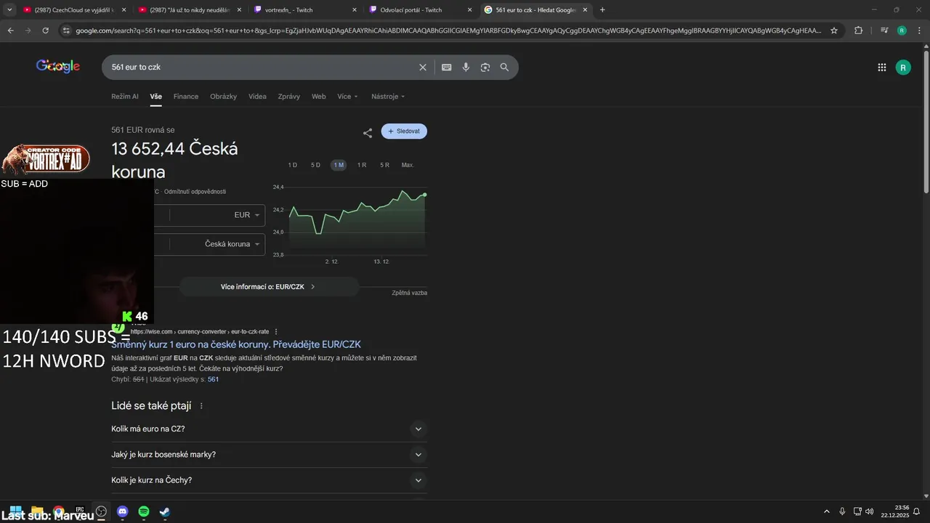Click the browser address bar URL

449,31
